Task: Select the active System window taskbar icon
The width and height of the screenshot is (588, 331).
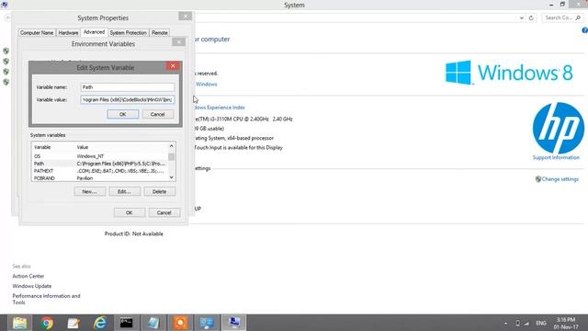Action: click(233, 323)
